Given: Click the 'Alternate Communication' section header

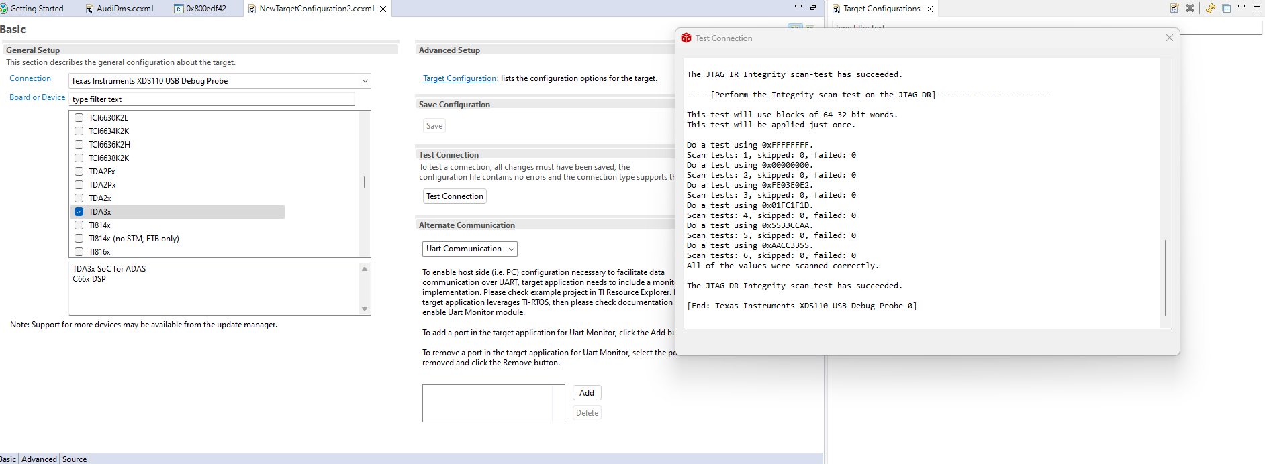Looking at the screenshot, I should 467,225.
